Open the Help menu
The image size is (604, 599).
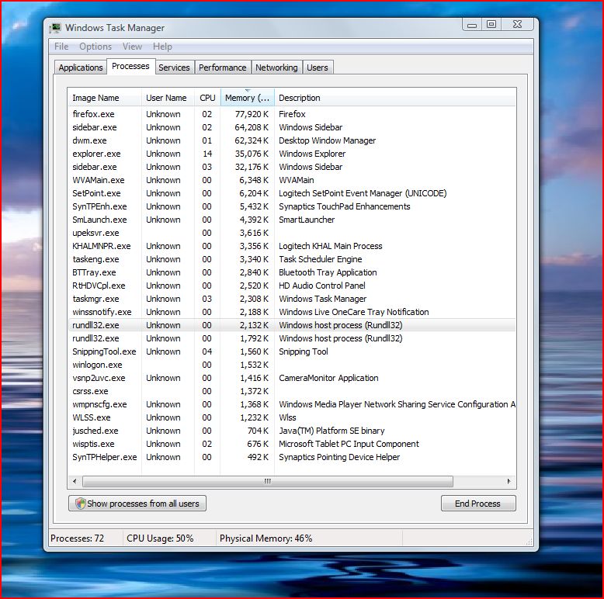(162, 47)
